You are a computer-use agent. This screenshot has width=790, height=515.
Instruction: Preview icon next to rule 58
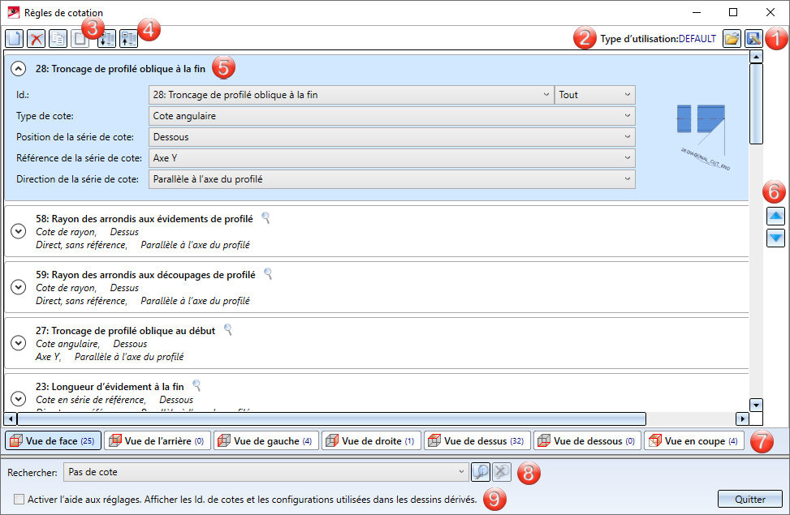(265, 218)
